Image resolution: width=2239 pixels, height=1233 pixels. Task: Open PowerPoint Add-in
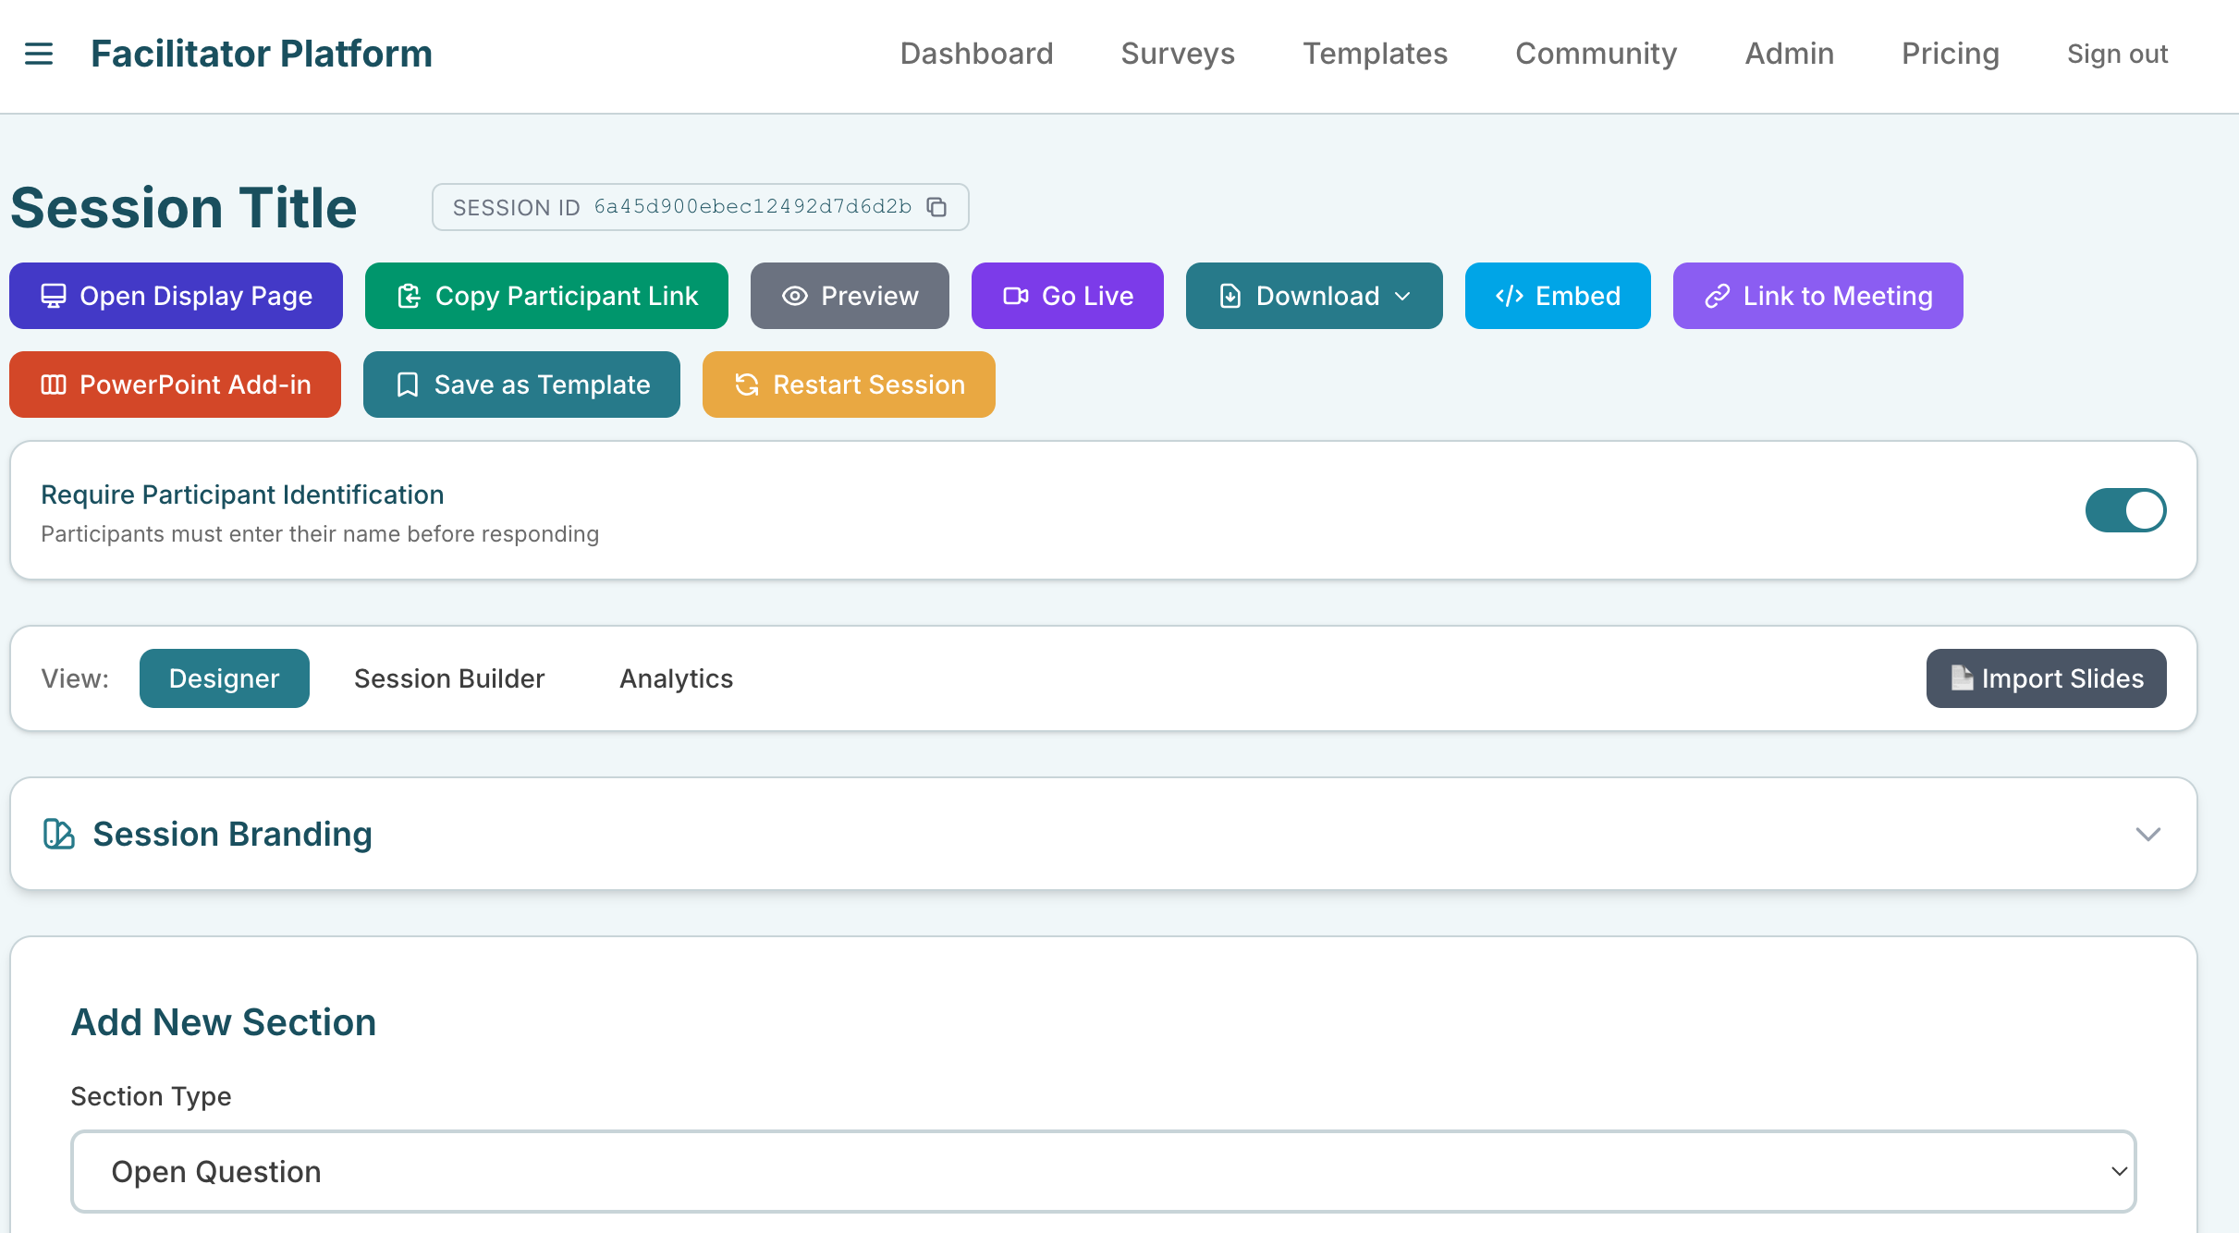point(175,385)
